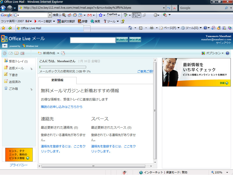Click the プライバシー privacy link
The height and width of the screenshot is (175, 233).
pyautogui.click(x=19, y=165)
